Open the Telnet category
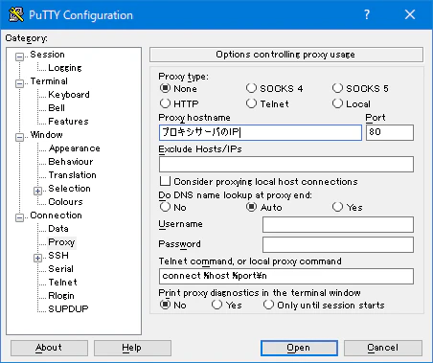The image size is (433, 363). coord(62,283)
